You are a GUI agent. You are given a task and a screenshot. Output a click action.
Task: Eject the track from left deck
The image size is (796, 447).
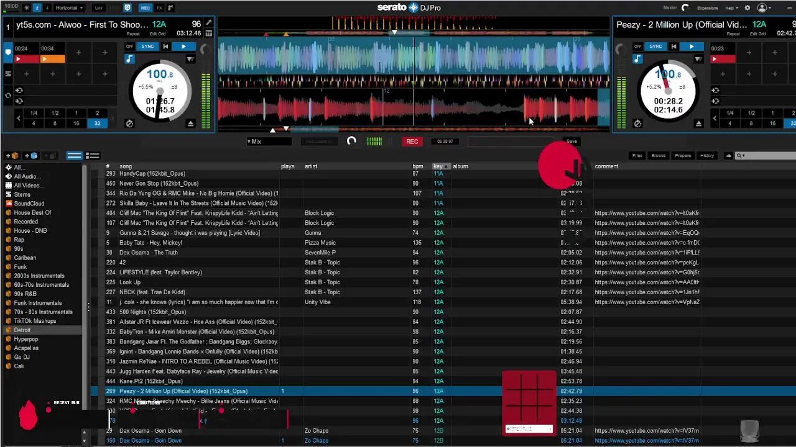(190, 124)
